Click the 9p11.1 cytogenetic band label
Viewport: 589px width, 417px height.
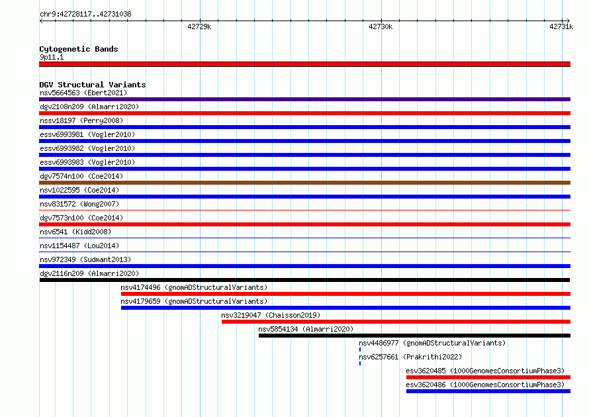(x=52, y=57)
